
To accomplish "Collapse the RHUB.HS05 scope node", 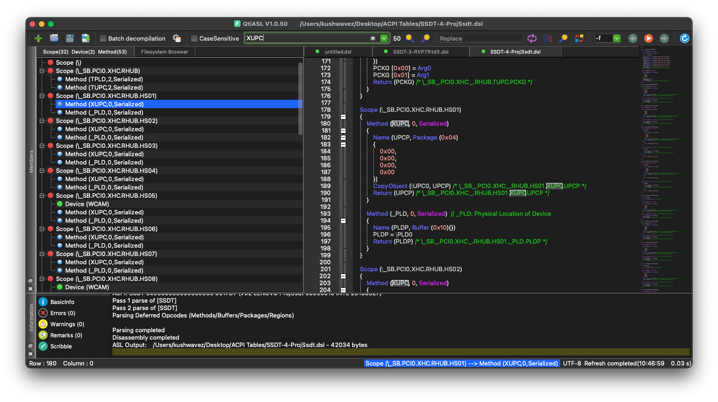I will pyautogui.click(x=42, y=195).
